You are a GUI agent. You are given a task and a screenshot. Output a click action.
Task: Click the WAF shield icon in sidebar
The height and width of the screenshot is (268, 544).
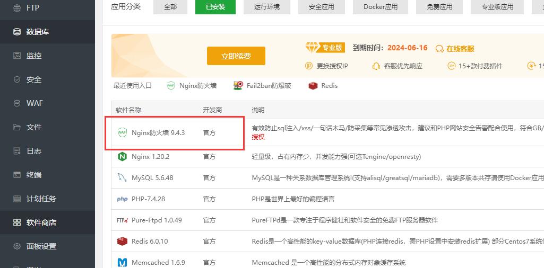[16, 103]
